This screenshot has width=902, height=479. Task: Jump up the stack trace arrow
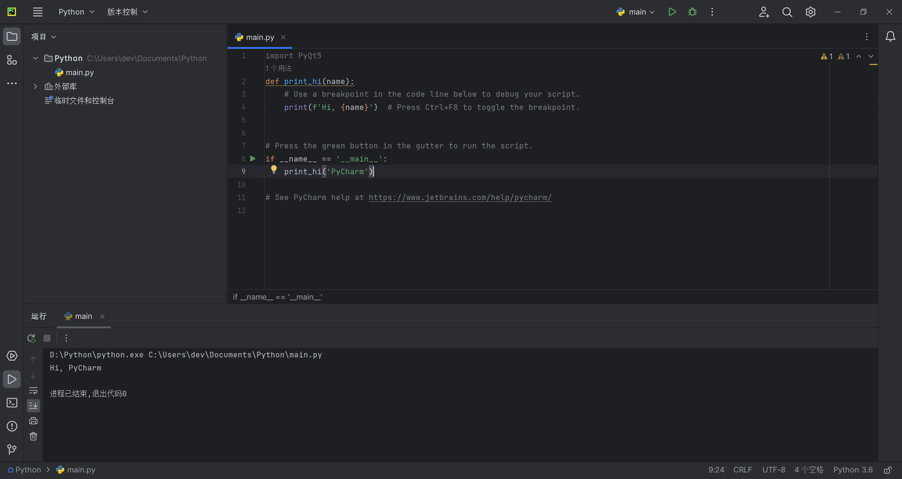click(33, 360)
